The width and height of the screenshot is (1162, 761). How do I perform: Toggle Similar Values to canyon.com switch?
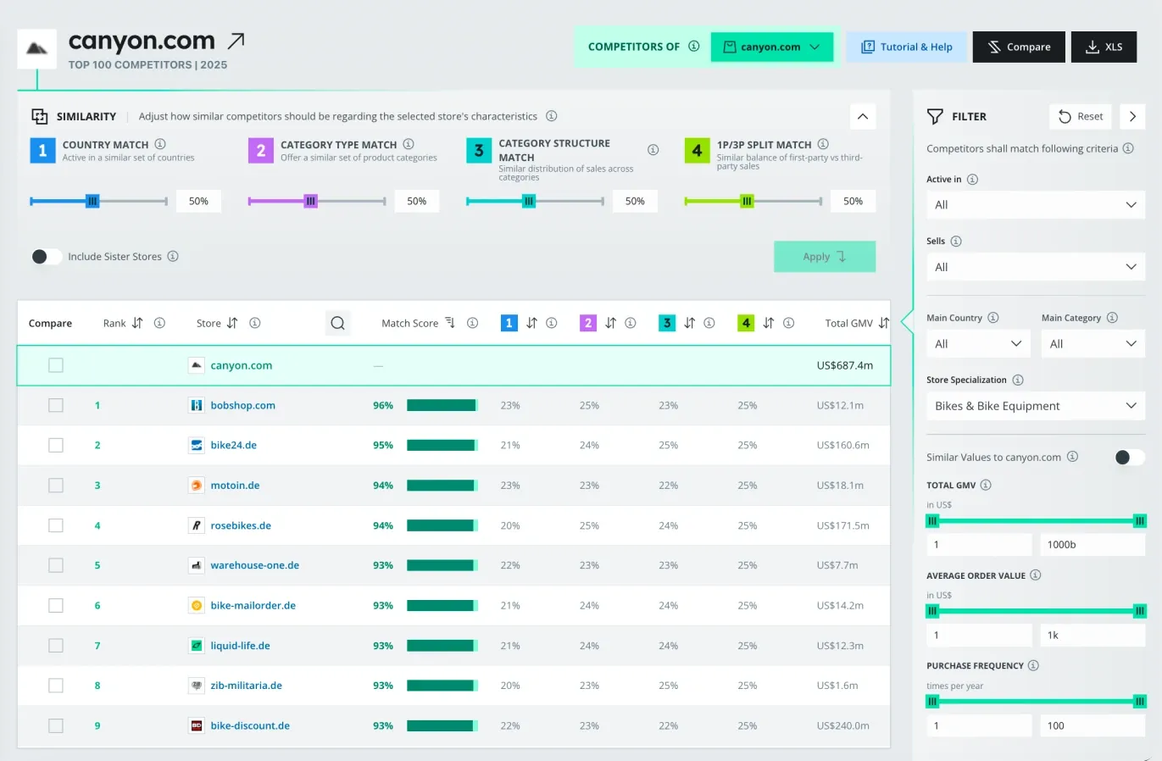1130,457
